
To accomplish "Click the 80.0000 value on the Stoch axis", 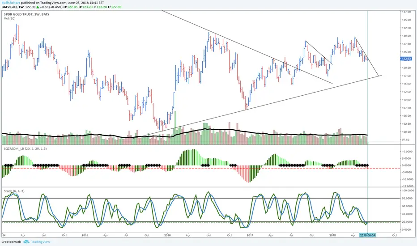I will click(407, 199).
